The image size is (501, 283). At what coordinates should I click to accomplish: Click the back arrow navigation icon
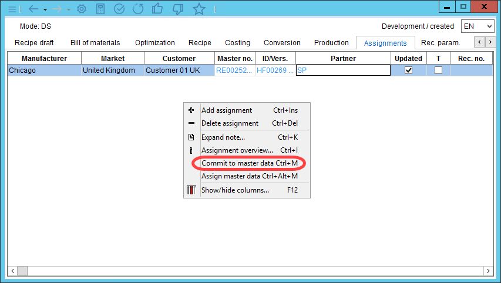pos(33,9)
